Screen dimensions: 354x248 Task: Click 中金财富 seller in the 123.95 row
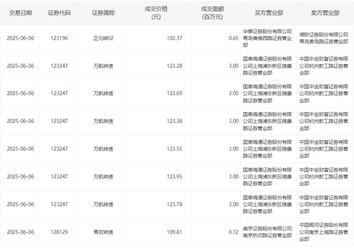point(324,177)
